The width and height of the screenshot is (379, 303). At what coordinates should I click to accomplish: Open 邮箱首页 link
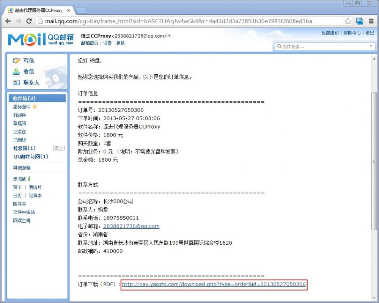90,43
